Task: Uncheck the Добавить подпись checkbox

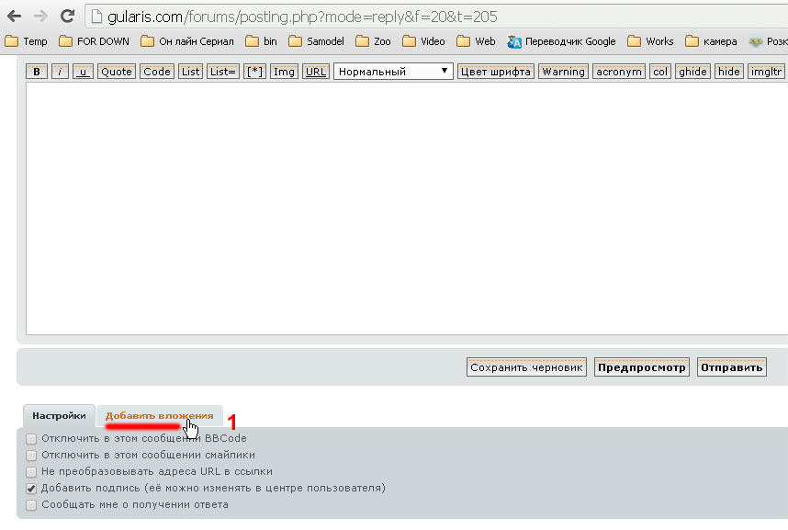Action: tap(32, 489)
